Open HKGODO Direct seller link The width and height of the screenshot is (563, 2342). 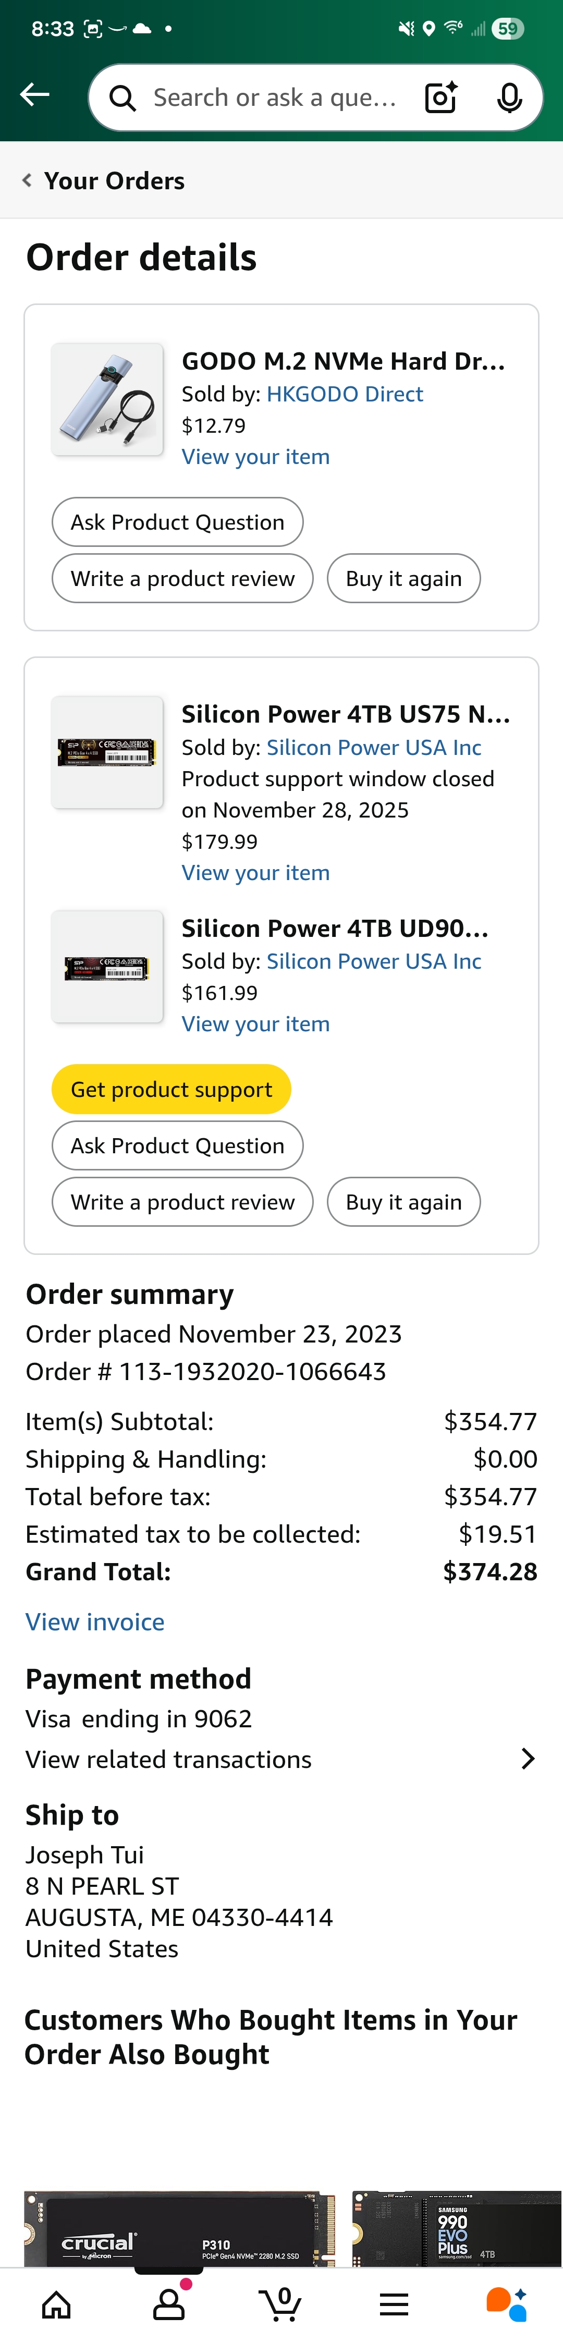point(345,394)
